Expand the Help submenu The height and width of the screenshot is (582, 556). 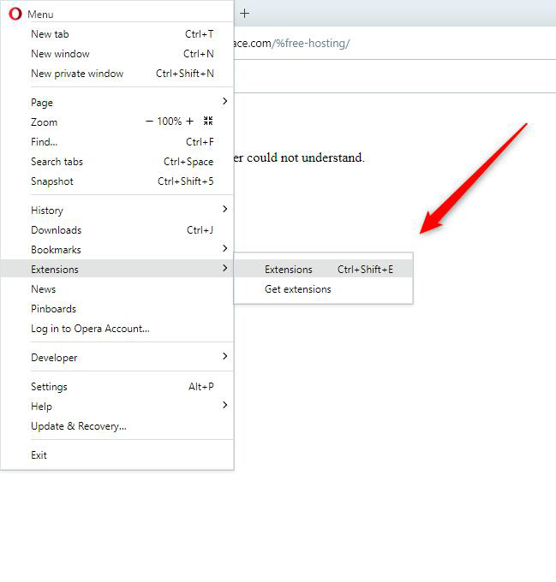pos(117,406)
